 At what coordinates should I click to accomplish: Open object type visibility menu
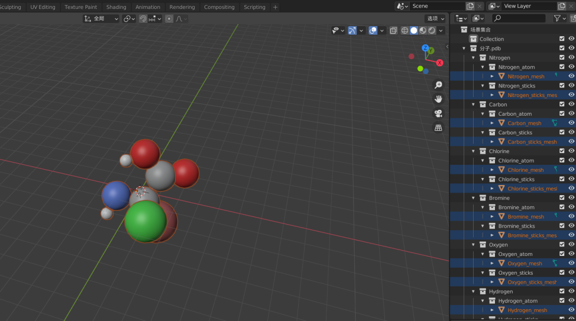[x=338, y=30]
